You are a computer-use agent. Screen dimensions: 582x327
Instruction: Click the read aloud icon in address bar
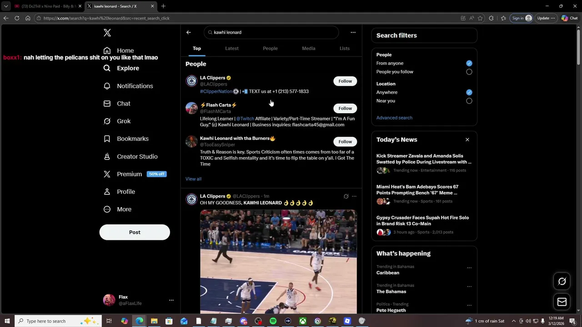472,18
